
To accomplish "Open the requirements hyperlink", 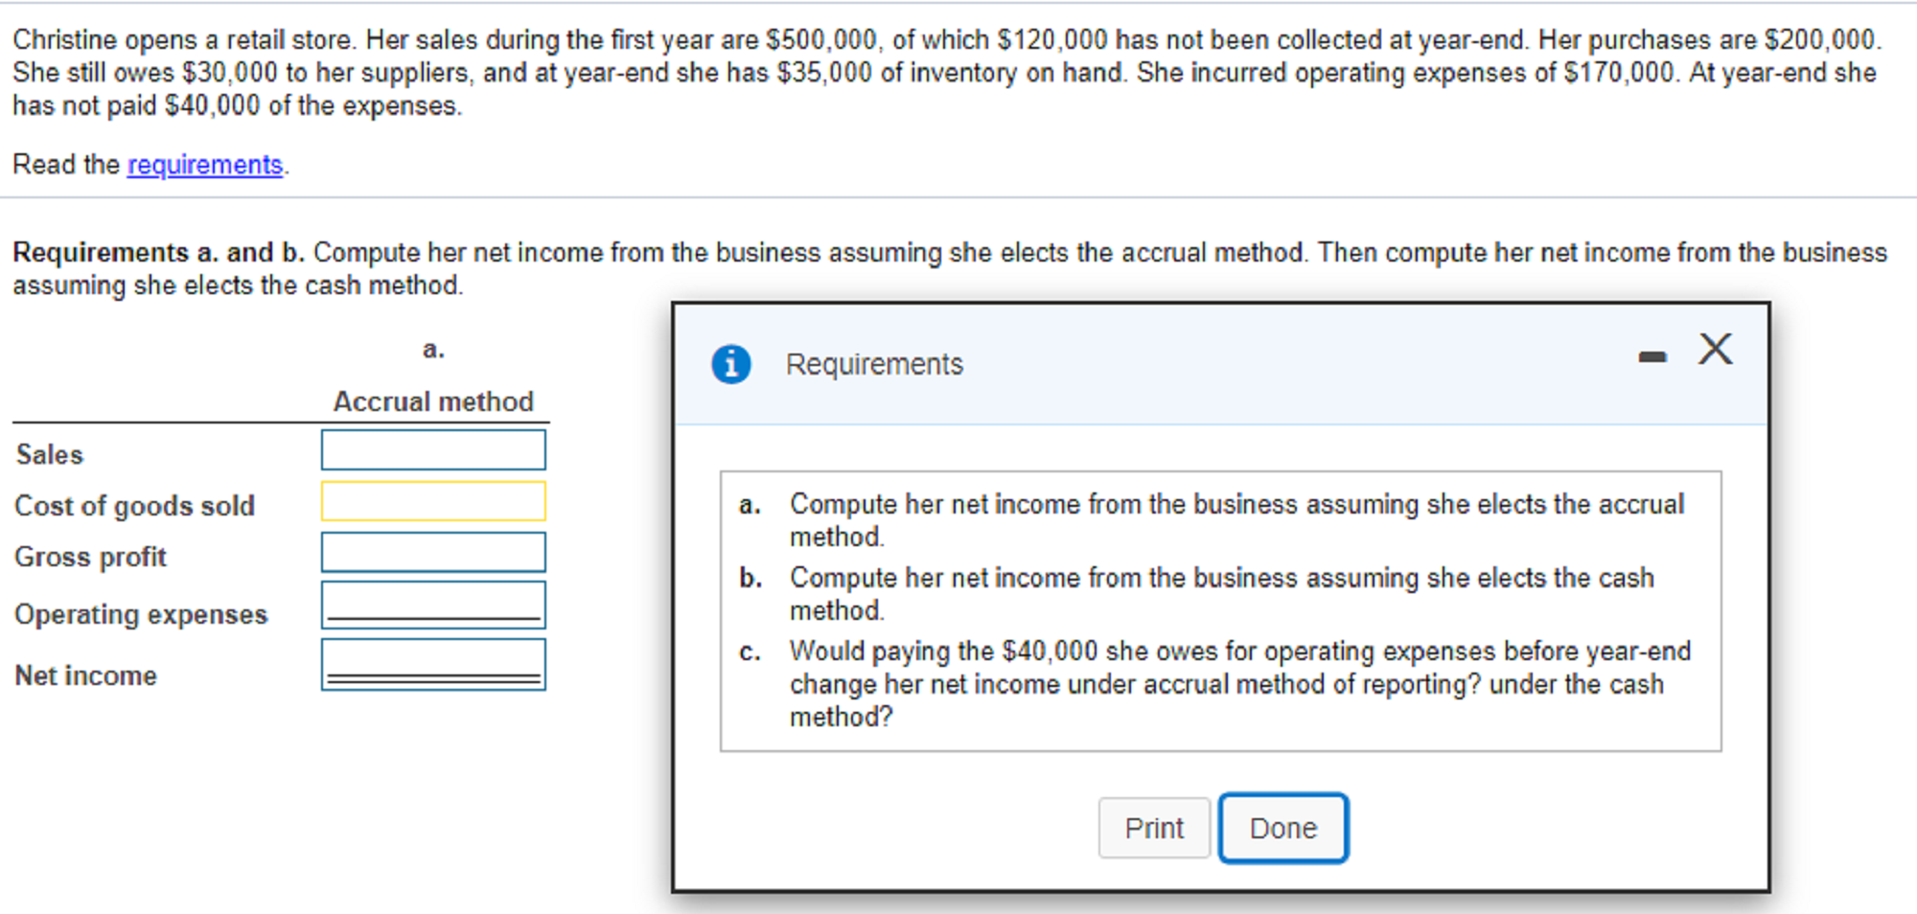I will (204, 165).
